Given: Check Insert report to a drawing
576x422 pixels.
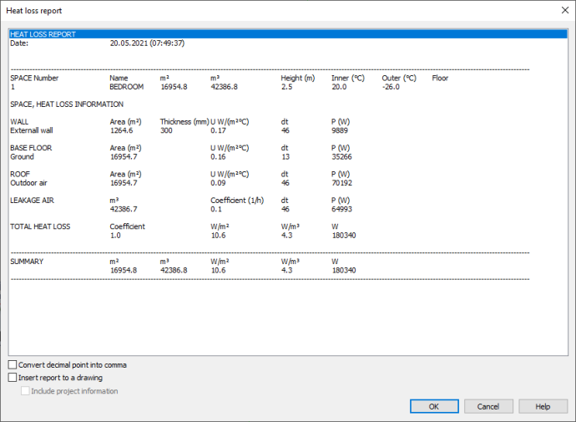Looking at the screenshot, I should point(13,378).
